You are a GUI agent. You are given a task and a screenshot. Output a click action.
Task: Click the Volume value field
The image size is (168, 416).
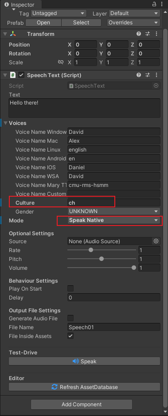click(149, 268)
